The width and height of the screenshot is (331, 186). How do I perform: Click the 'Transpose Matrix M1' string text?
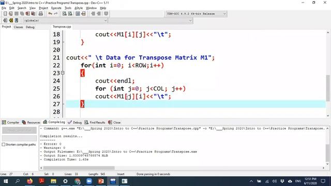tap(174, 57)
